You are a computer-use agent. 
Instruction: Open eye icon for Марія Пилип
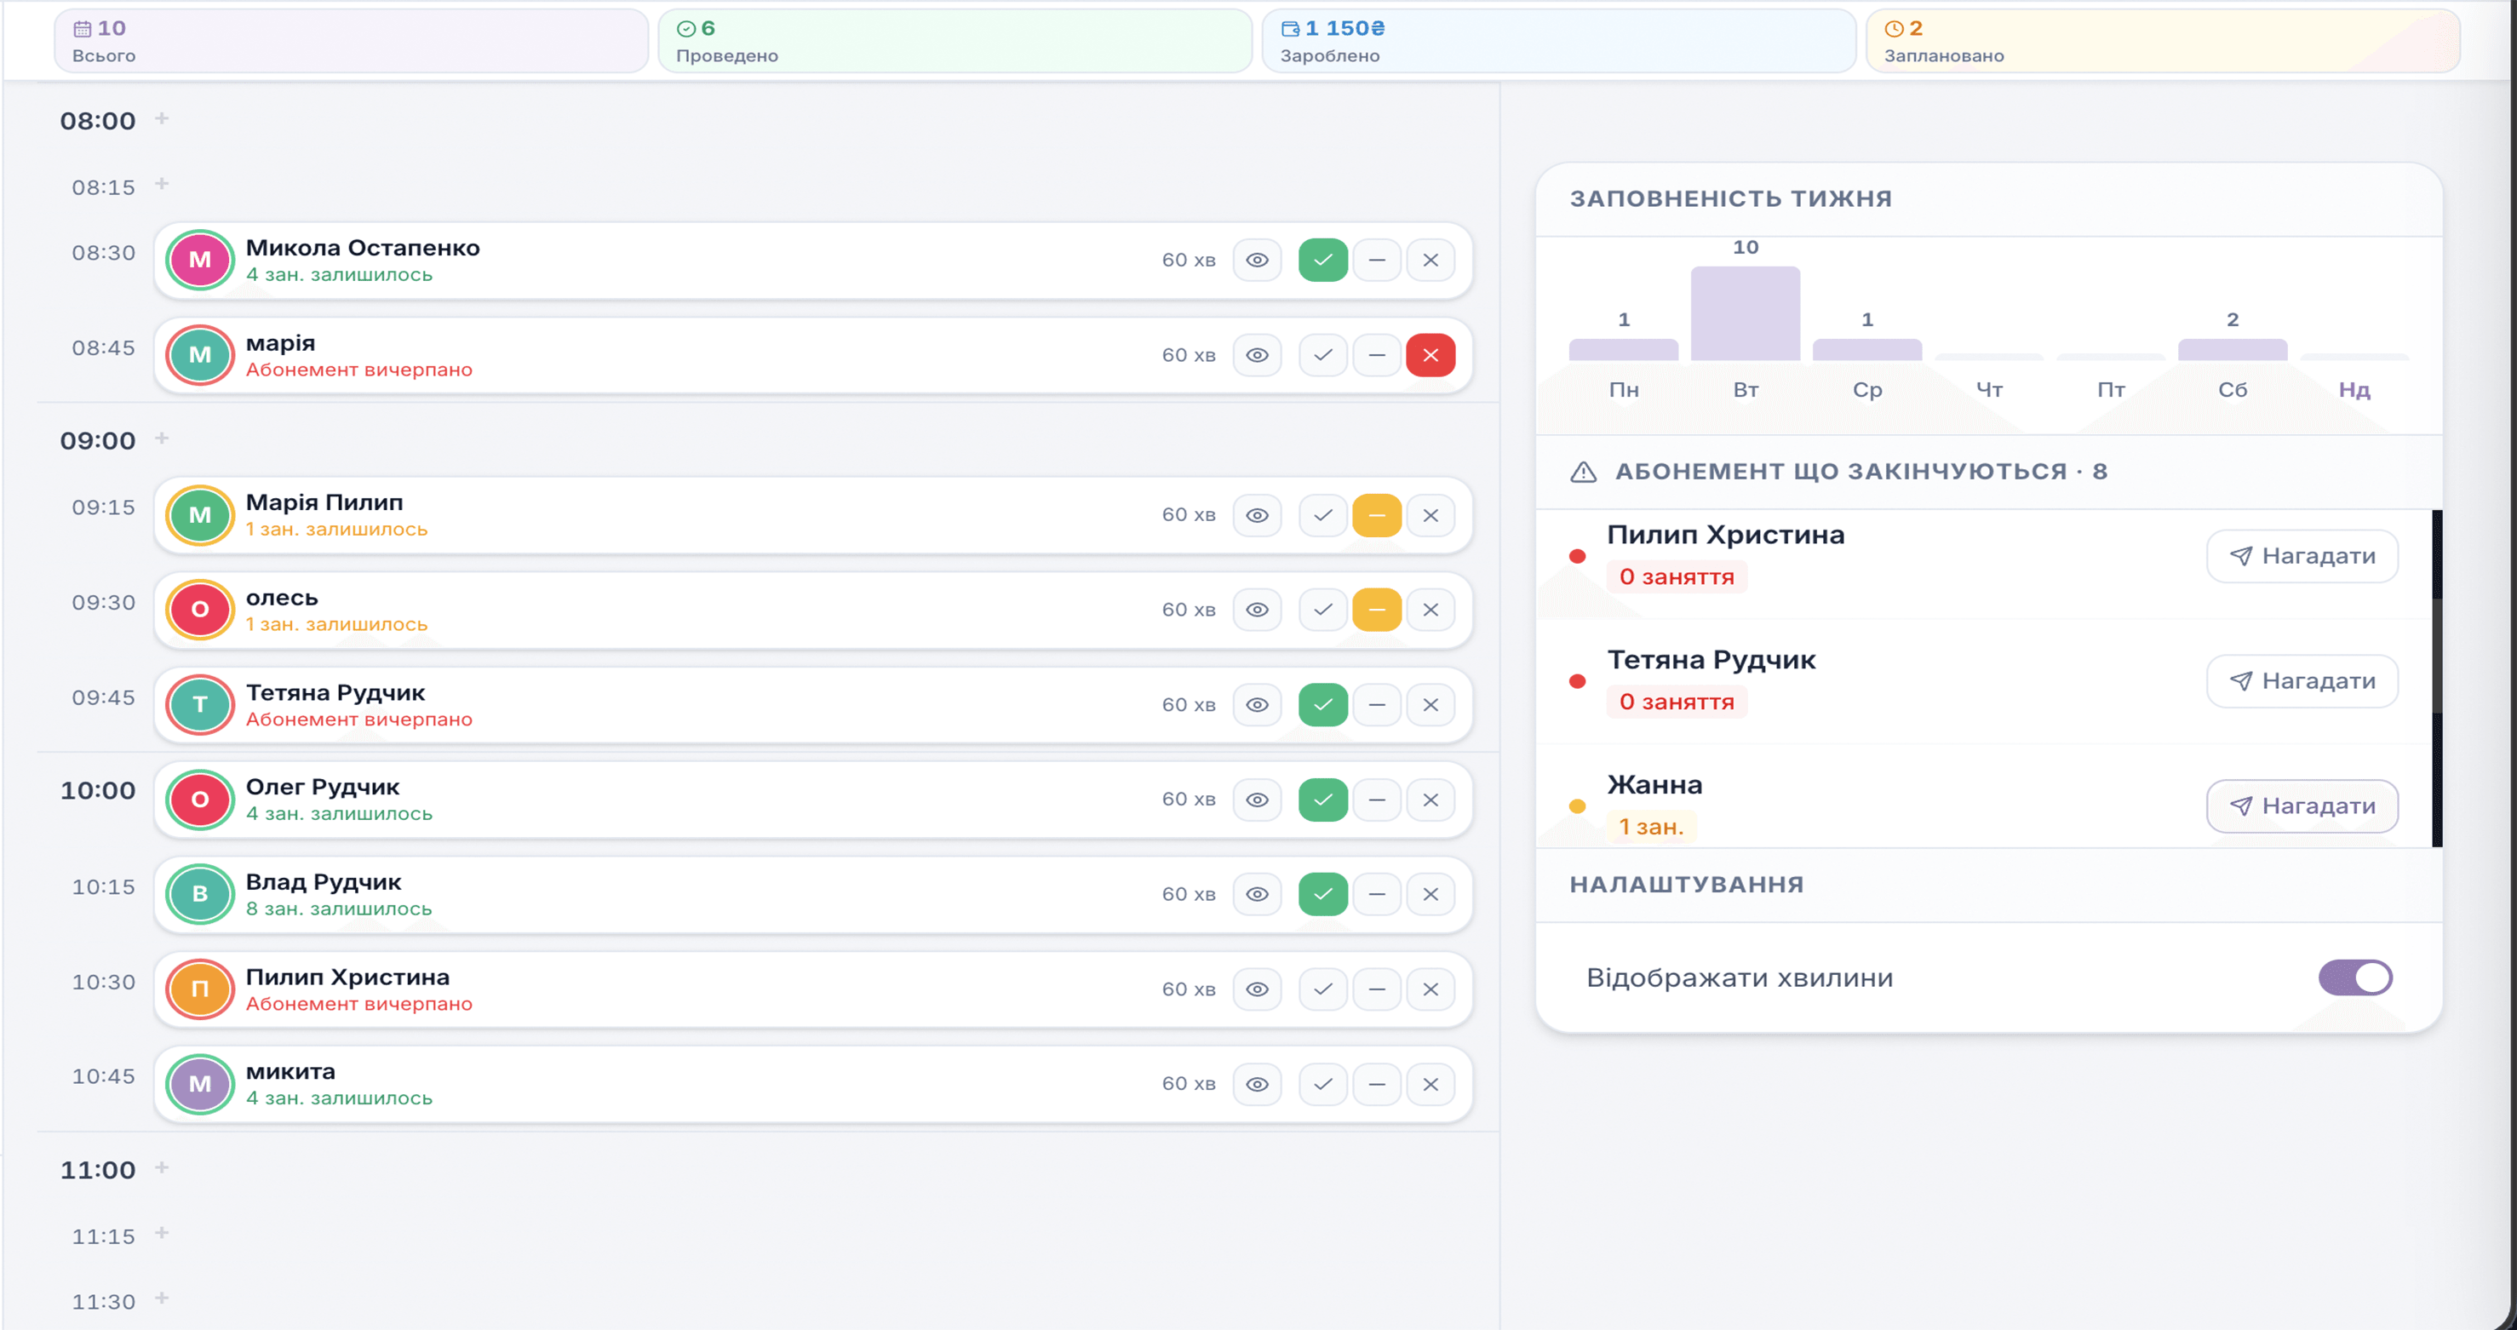[1258, 515]
